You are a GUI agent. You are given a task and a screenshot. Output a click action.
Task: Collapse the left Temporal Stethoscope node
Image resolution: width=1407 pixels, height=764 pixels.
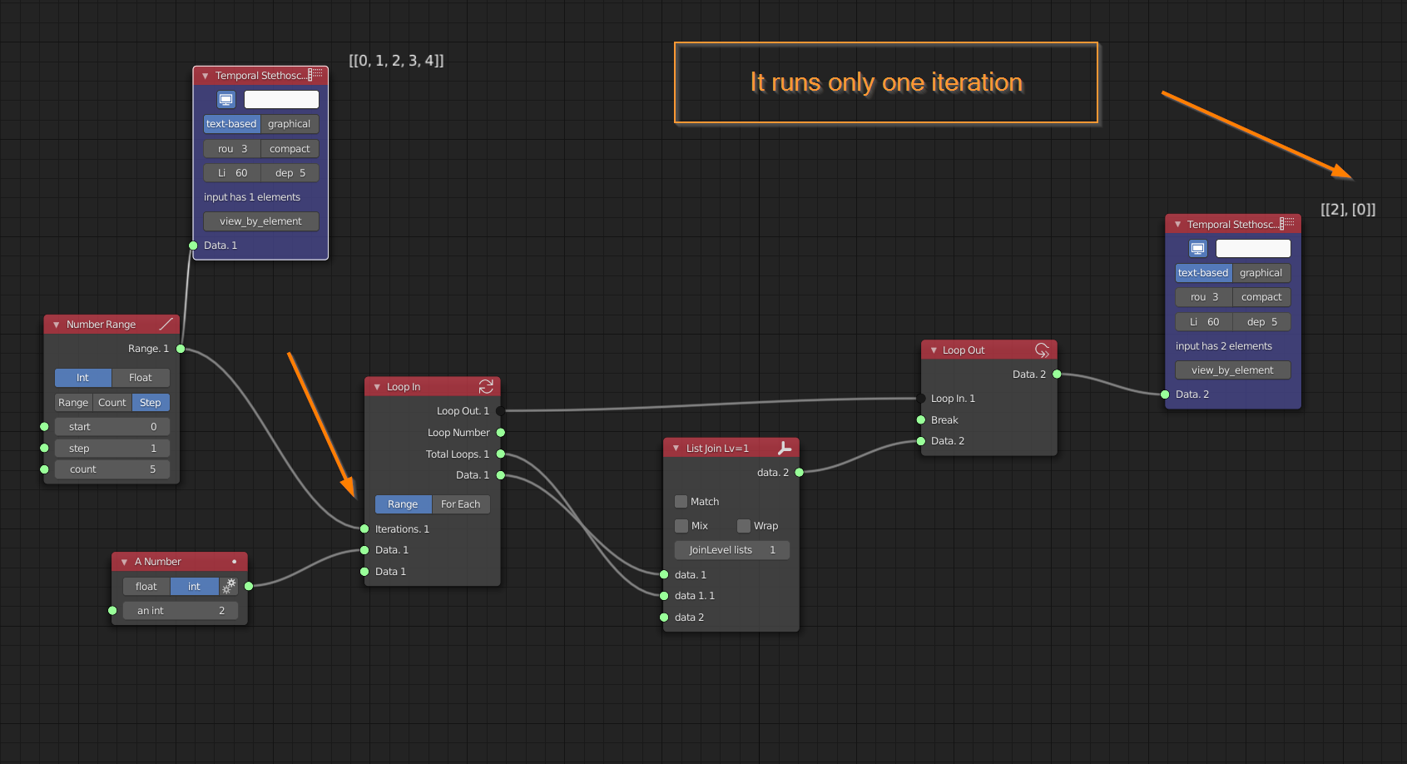(x=205, y=76)
